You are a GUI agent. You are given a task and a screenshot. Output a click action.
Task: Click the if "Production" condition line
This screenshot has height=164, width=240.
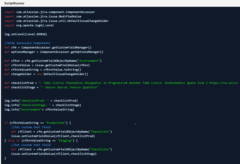pyautogui.click(x=37, y=123)
